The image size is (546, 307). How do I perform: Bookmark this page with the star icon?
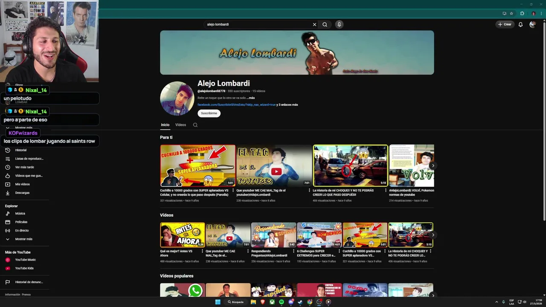click(511, 13)
